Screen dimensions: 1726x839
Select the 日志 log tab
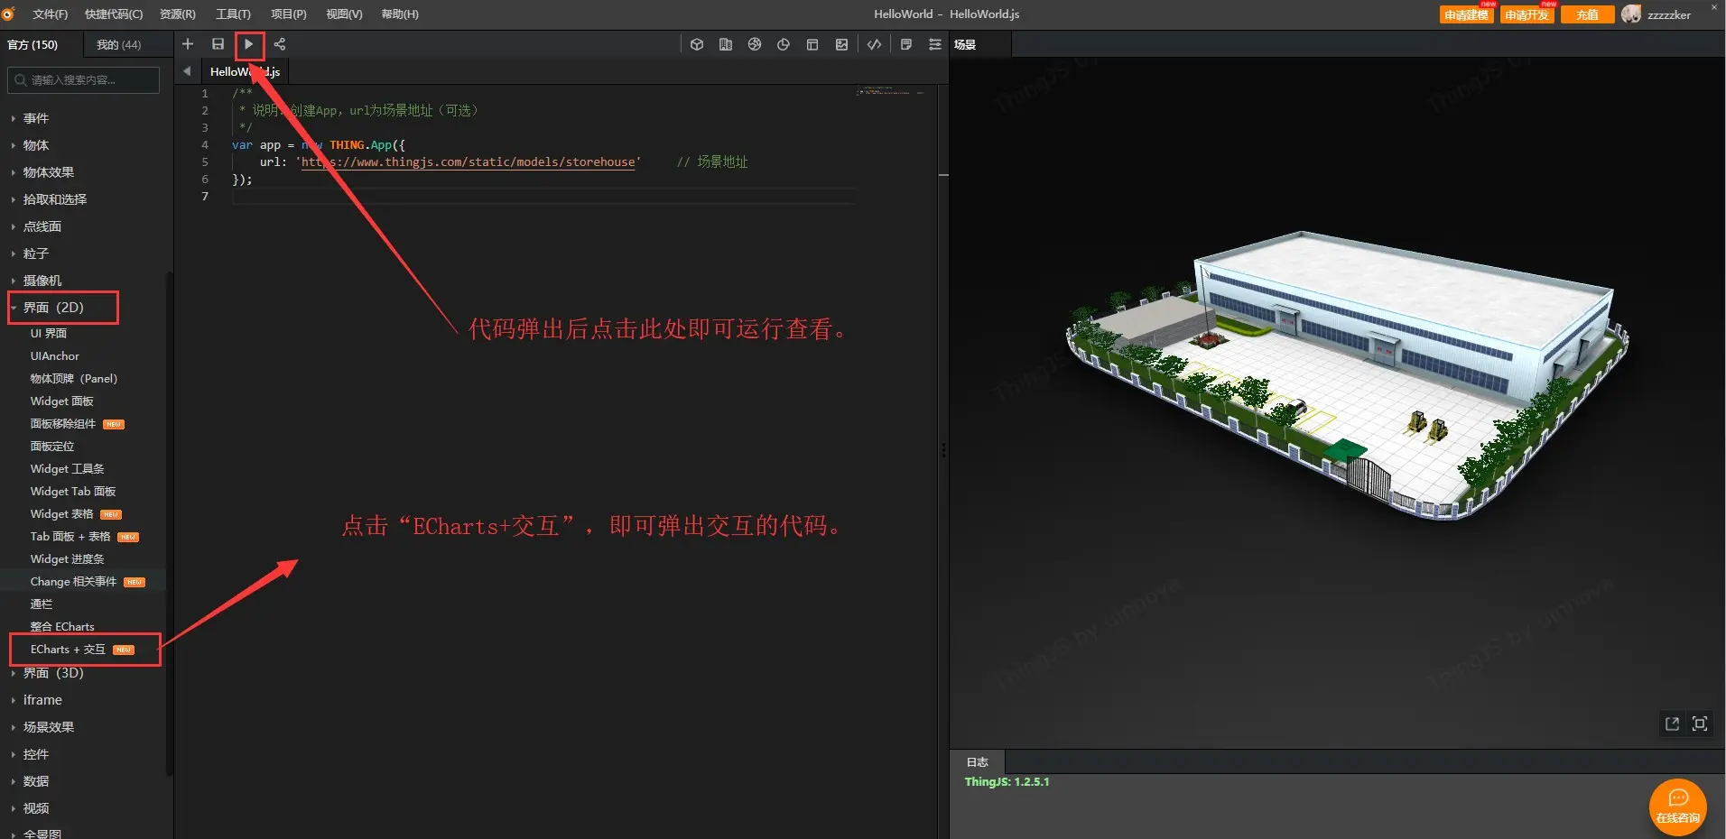pyautogui.click(x=978, y=762)
